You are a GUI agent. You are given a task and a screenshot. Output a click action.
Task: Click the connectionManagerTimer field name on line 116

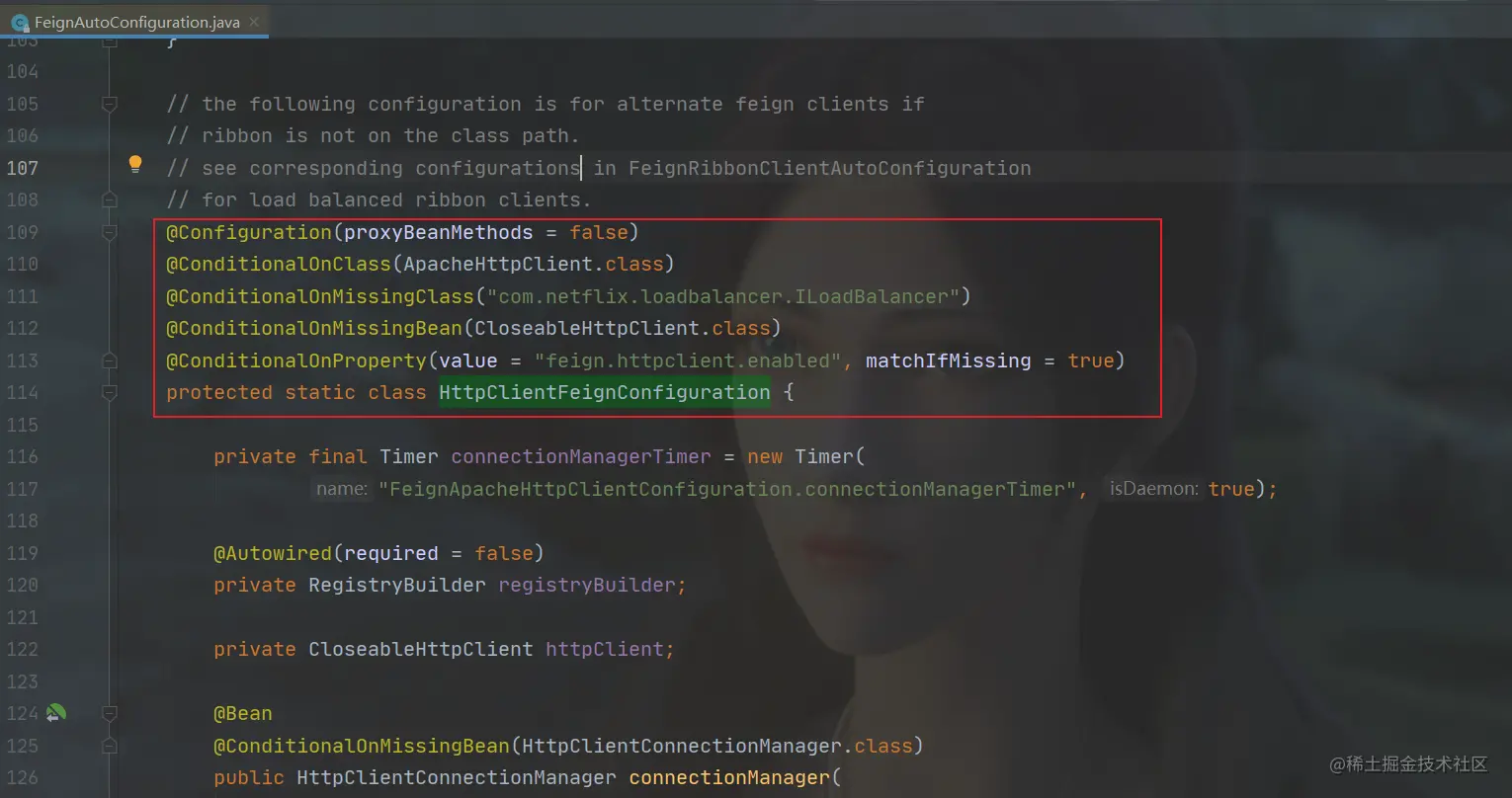point(581,456)
